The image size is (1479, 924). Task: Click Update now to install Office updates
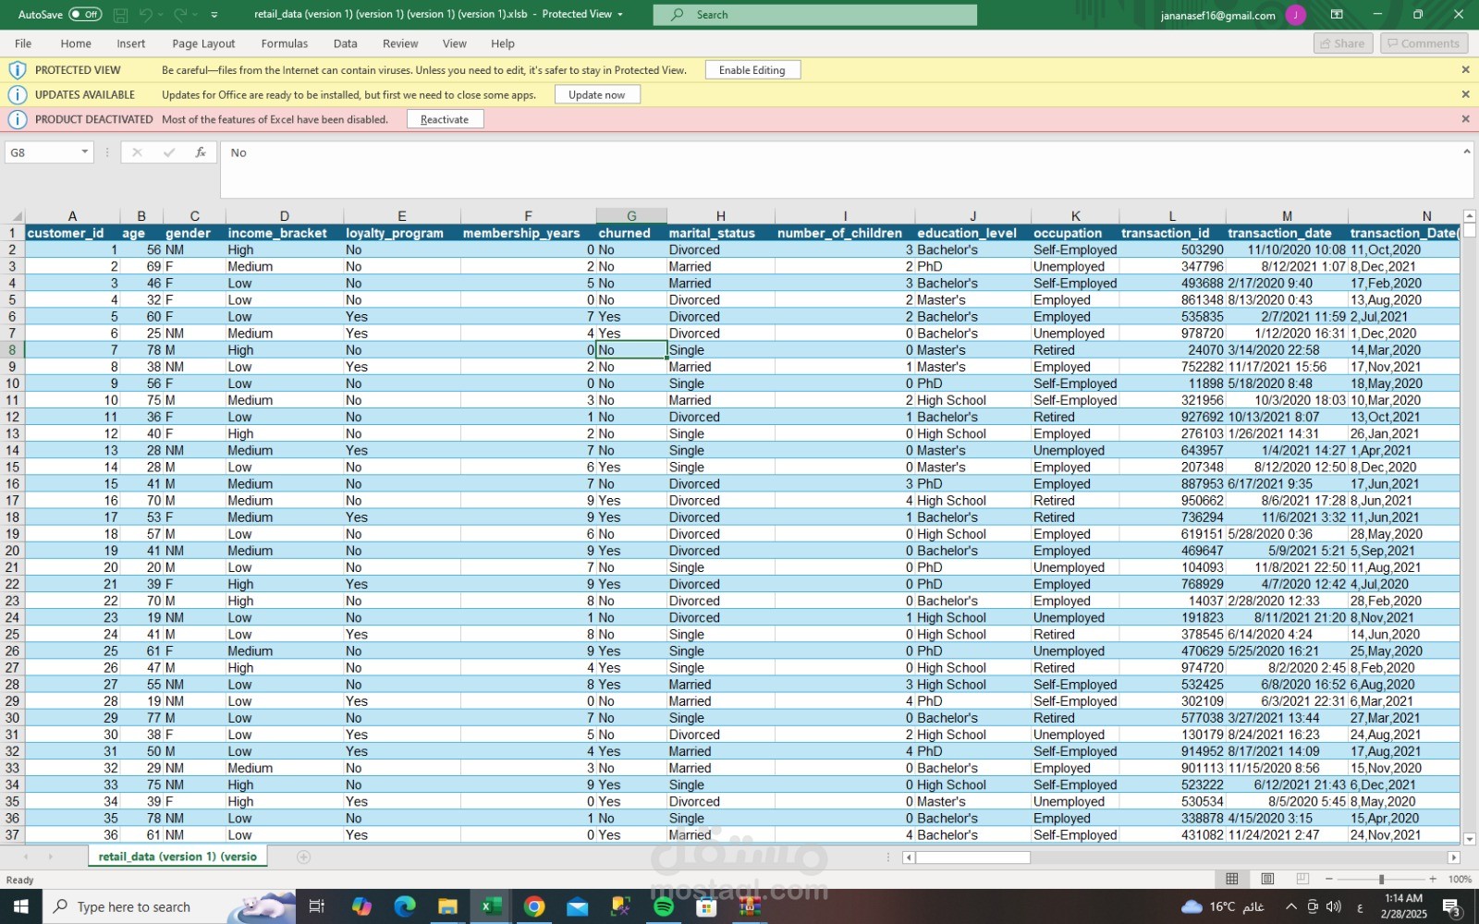tap(597, 93)
